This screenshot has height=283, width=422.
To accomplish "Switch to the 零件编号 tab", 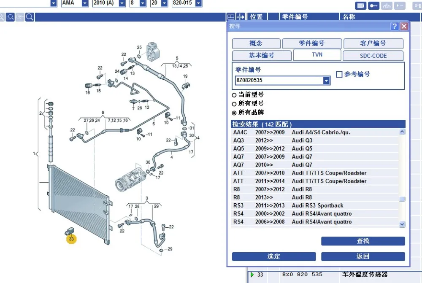I will coord(312,43).
